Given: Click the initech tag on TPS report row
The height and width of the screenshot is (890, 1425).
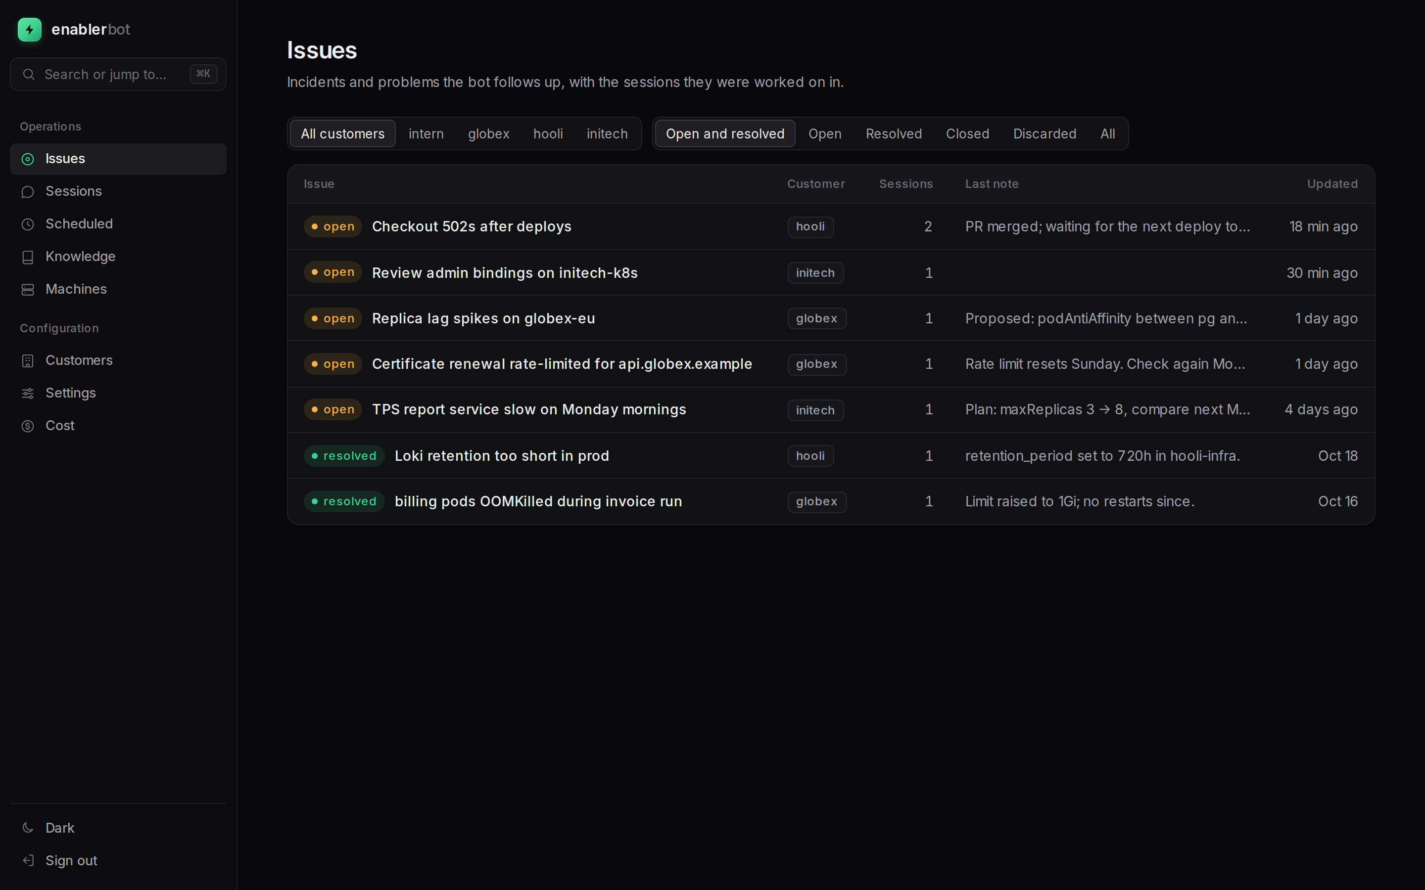Looking at the screenshot, I should pos(815,410).
